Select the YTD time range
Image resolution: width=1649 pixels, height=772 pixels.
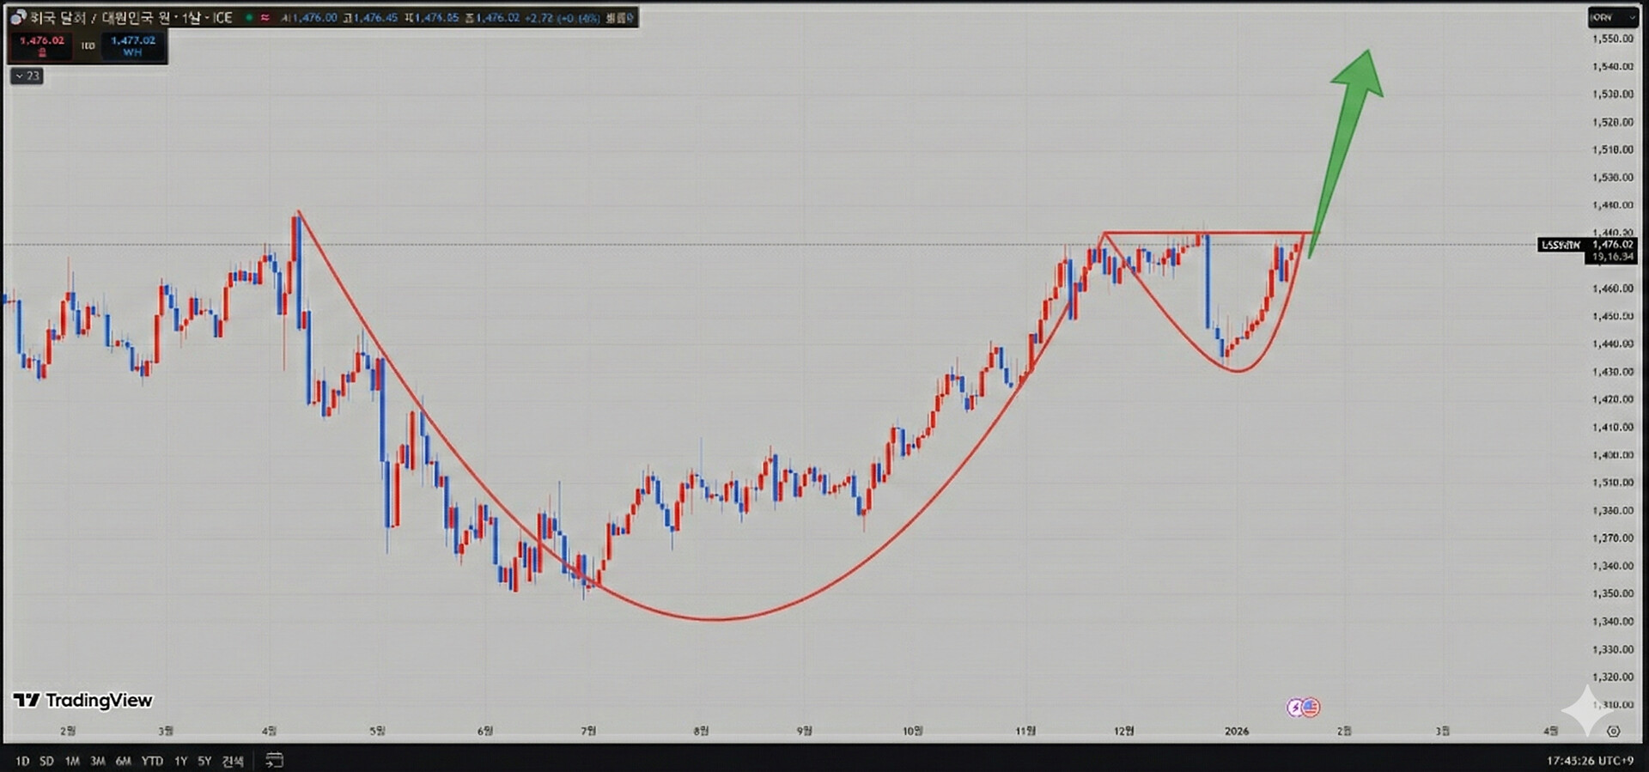click(x=152, y=761)
